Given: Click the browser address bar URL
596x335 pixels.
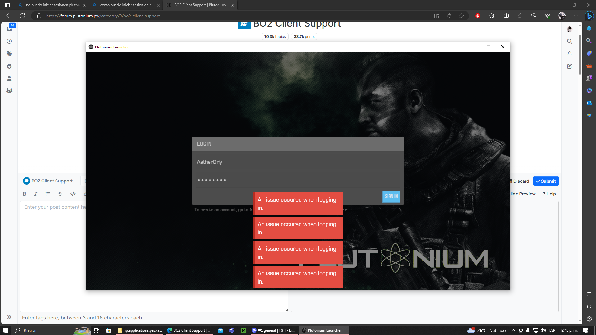Looking at the screenshot, I should point(103,16).
